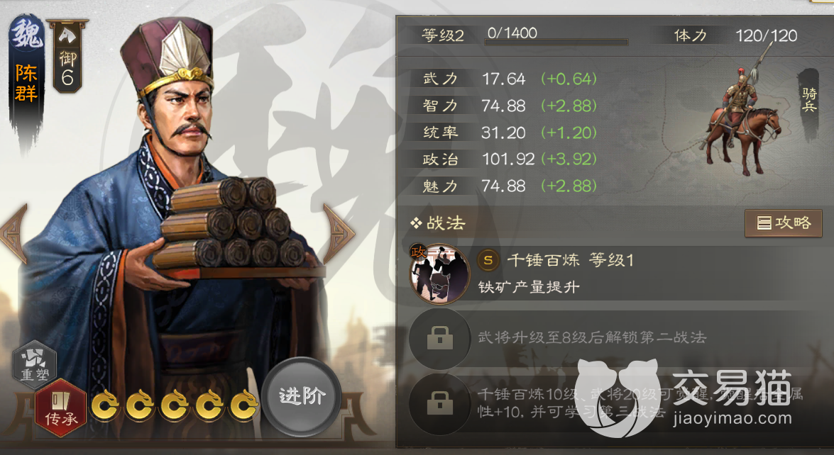Select the 千锤百炼 skill icon

coord(439,274)
